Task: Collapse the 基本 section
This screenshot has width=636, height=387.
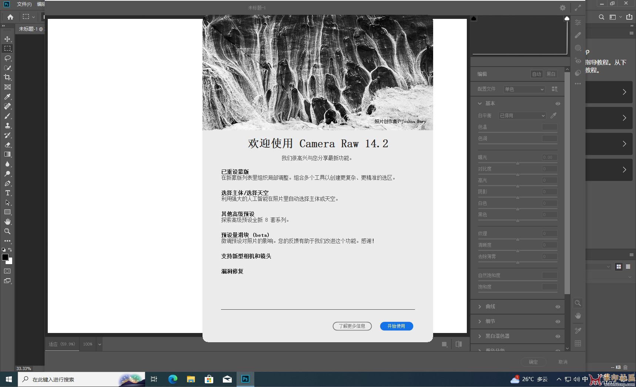Action: (x=480, y=104)
